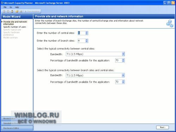Image resolution: width=176 pixels, height=132 pixels.
Task: Select 'Specify typical user' step
Action: point(12,30)
